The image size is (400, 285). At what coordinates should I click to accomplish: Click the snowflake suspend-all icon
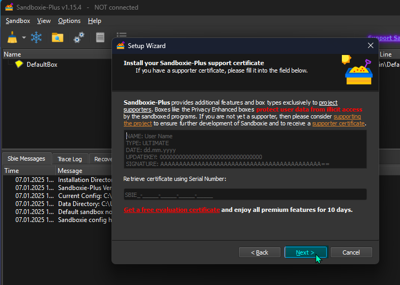click(36, 37)
